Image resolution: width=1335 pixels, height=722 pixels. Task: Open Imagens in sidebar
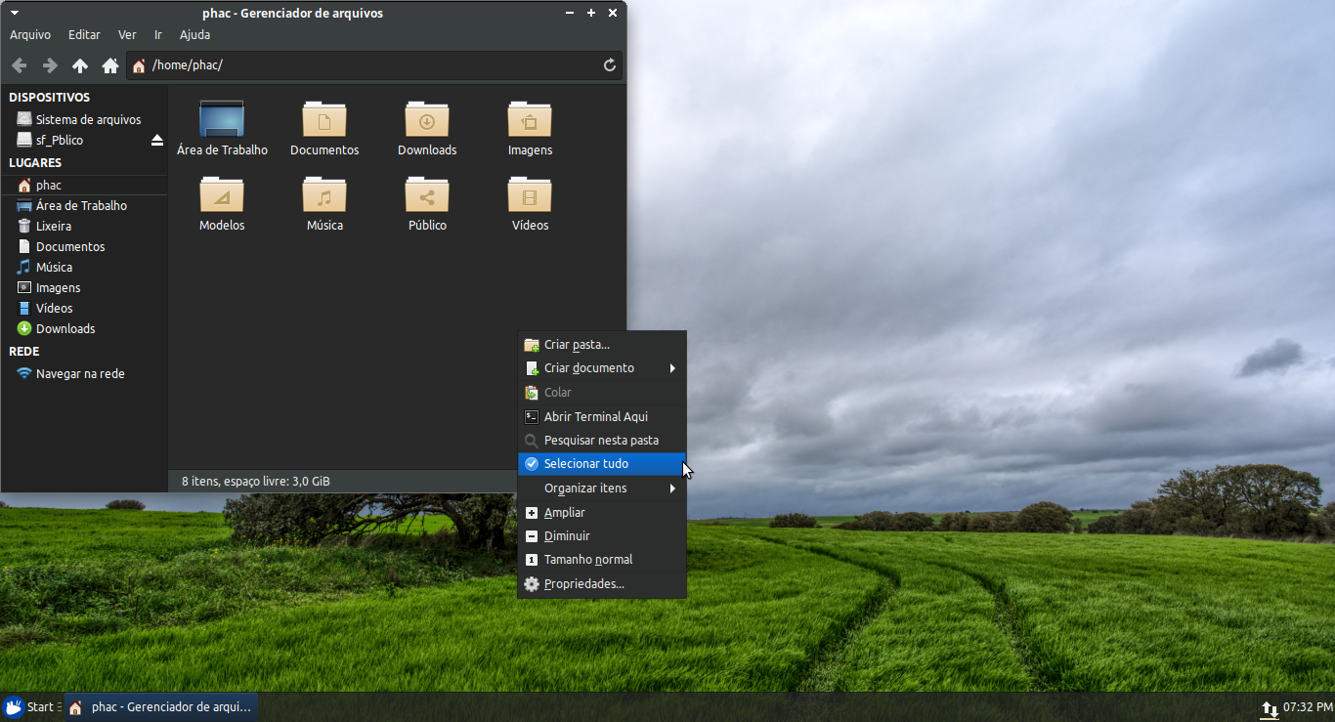point(84,287)
